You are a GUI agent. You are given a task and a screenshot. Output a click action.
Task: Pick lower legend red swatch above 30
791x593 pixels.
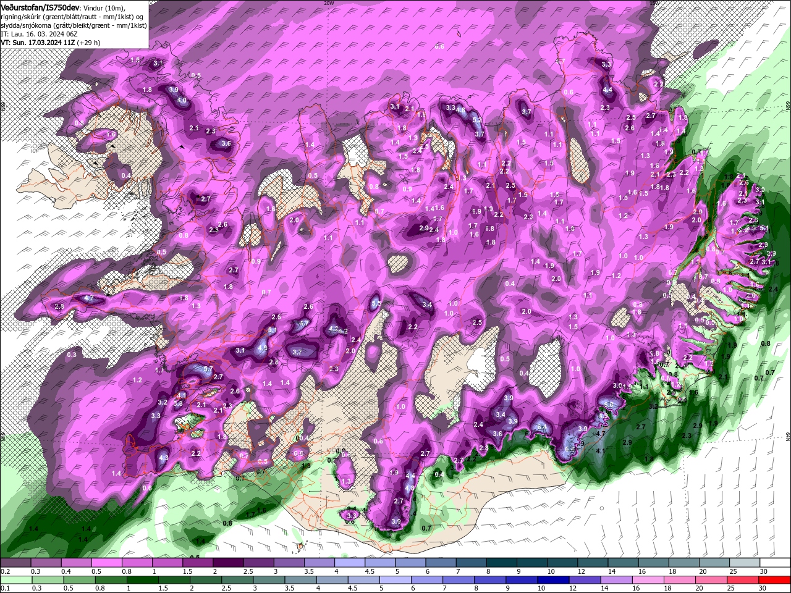tap(774, 580)
